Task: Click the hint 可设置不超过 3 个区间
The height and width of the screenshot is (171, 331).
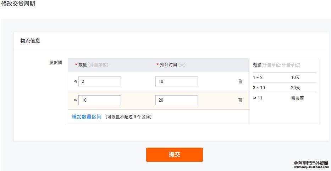Action: click(128, 117)
